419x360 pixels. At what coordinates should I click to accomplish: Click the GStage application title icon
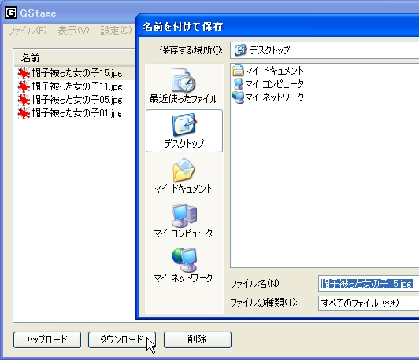pos(11,13)
